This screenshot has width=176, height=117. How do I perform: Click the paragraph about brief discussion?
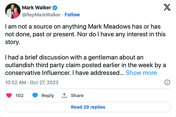[x=85, y=65]
